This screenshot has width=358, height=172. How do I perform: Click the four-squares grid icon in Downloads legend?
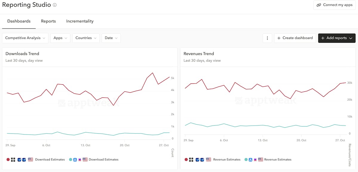coord(13,160)
